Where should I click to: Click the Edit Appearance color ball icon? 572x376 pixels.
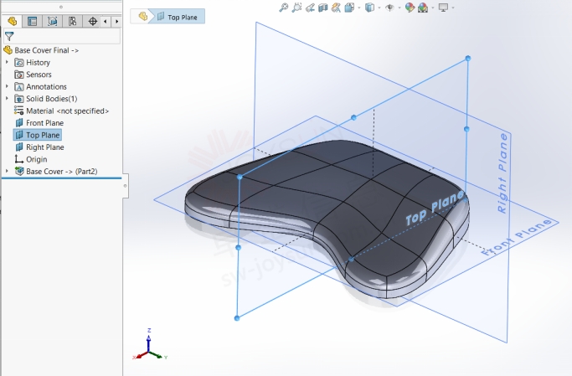point(410,8)
